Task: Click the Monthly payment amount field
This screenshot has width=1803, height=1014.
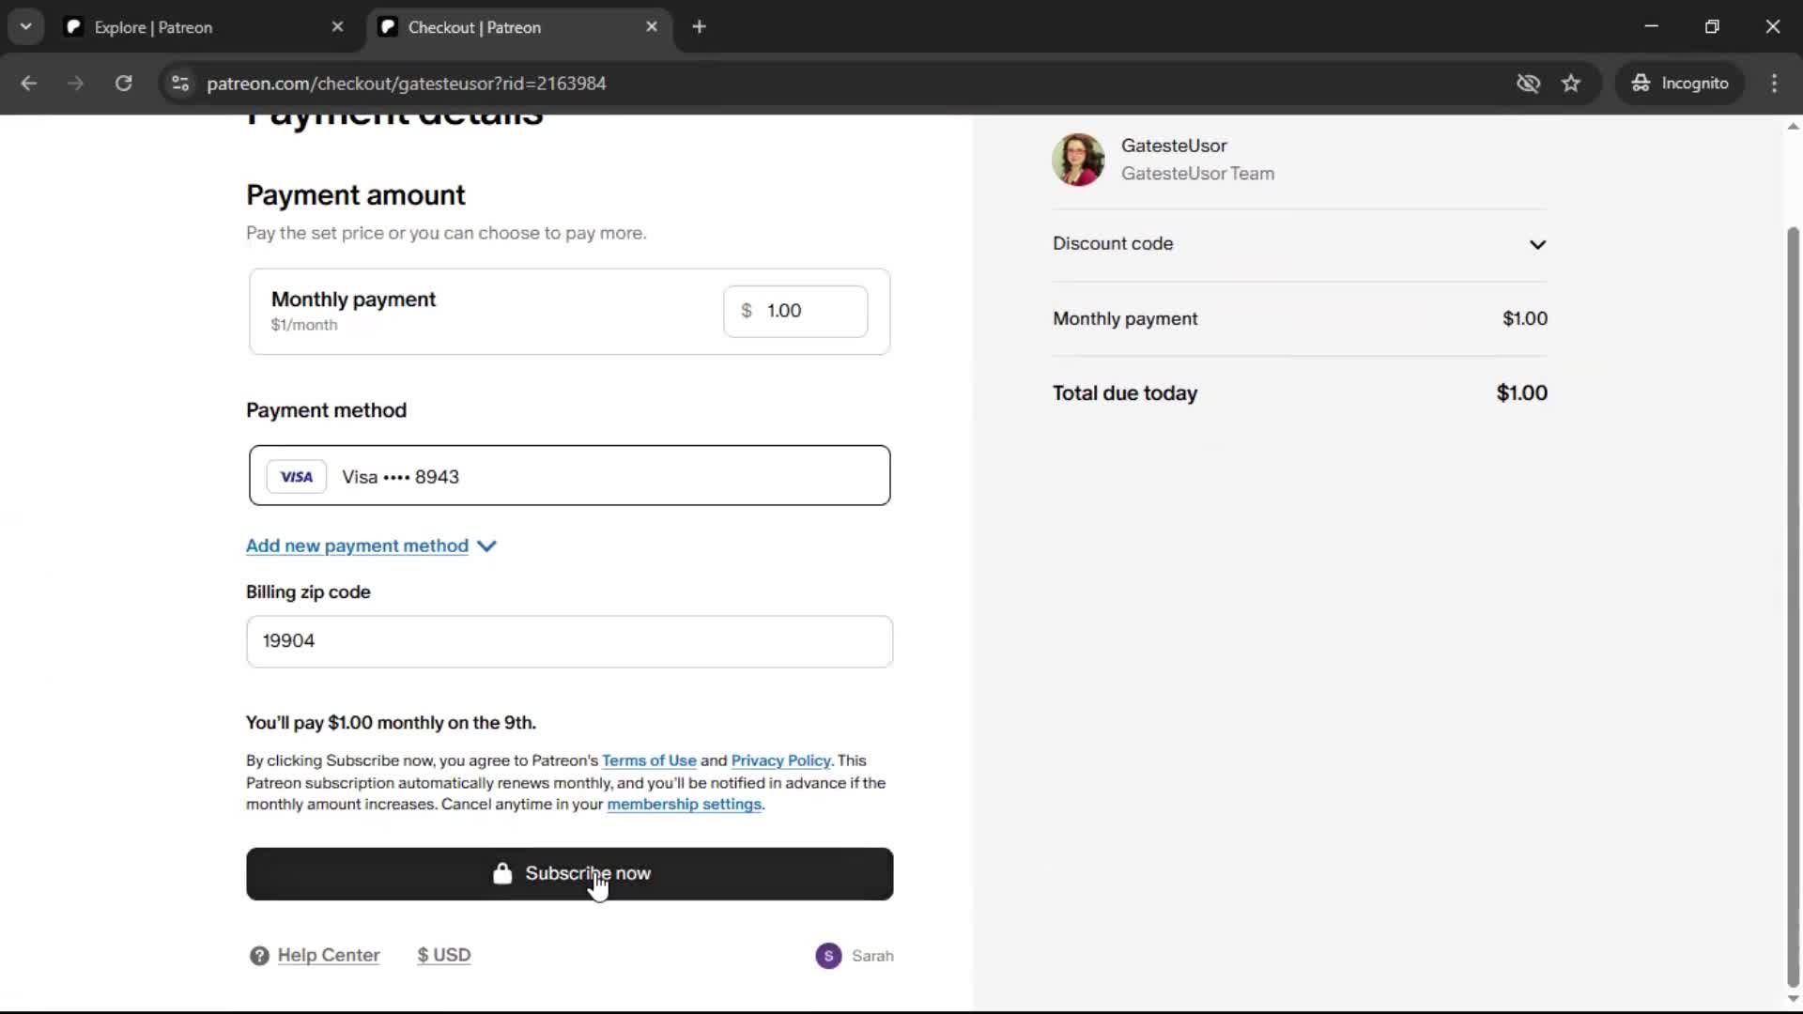Action: pyautogui.click(x=795, y=311)
